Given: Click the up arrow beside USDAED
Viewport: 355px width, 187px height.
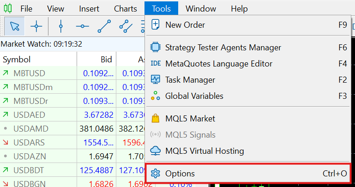Looking at the screenshot, I should coord(6,115).
